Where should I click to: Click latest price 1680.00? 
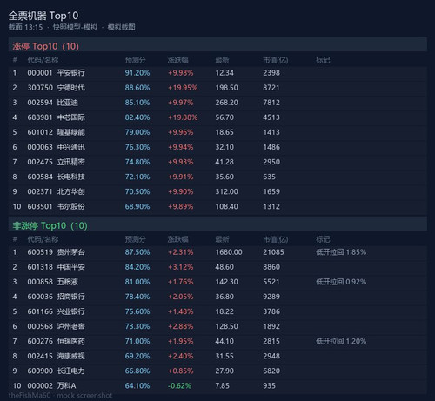click(229, 252)
